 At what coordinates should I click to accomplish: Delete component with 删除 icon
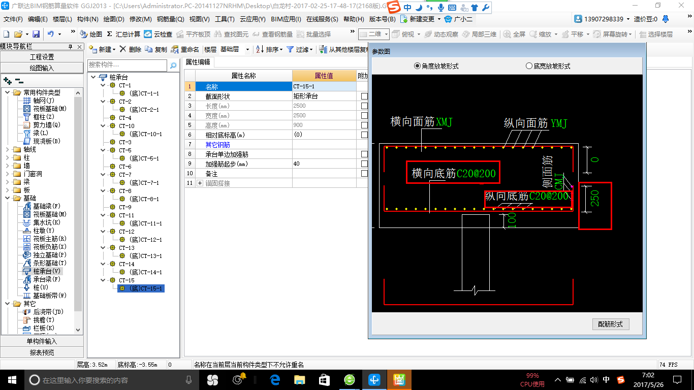(131, 49)
